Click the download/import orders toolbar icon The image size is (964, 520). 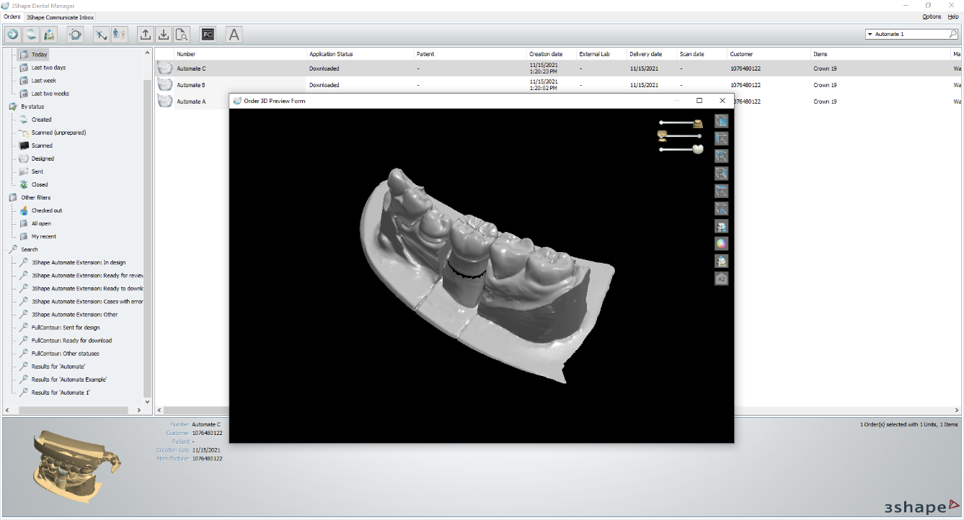coord(164,34)
